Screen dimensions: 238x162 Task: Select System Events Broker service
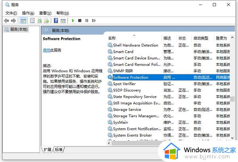pos(169,135)
